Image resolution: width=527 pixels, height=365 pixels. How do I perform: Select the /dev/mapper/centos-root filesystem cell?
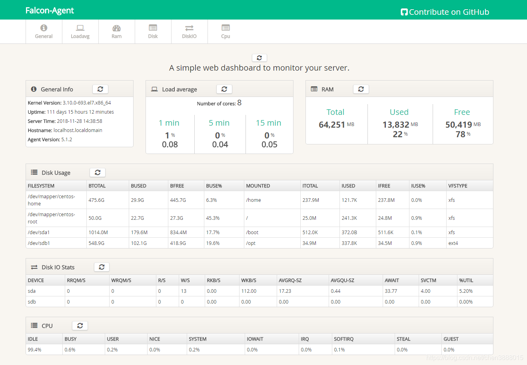click(x=56, y=218)
